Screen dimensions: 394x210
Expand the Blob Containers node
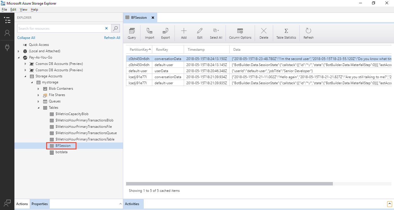point(38,89)
